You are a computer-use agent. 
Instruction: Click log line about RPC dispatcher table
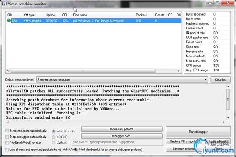66,104
